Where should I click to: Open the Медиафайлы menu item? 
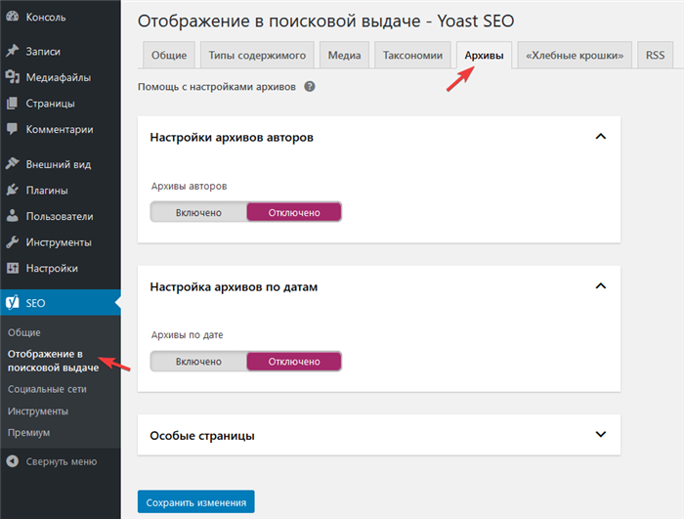tap(61, 77)
